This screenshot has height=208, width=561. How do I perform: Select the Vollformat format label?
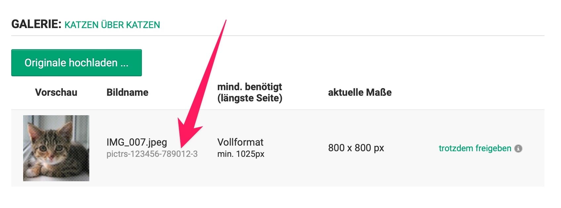[240, 142]
